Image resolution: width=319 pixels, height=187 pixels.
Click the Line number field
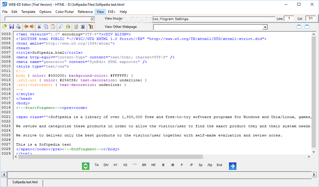[x=289, y=18]
